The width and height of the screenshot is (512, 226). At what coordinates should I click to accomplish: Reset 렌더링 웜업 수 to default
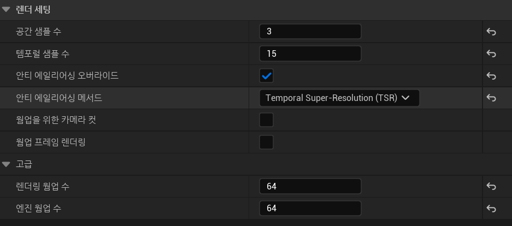tap(491, 187)
